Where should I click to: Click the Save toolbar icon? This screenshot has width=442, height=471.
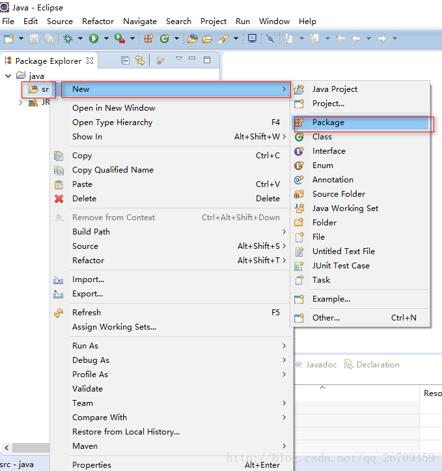[34, 38]
